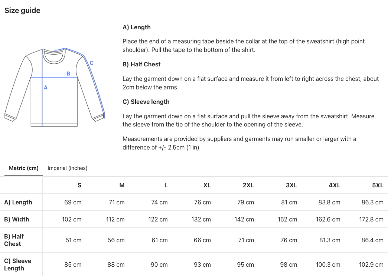Viewport: 388px width, 276px height.
Task: Click the blue A length marker on diagram
Action: [46, 88]
